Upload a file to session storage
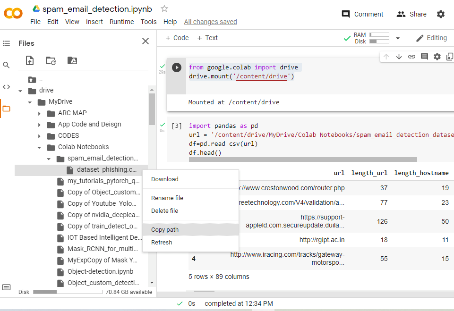 (x=30, y=60)
